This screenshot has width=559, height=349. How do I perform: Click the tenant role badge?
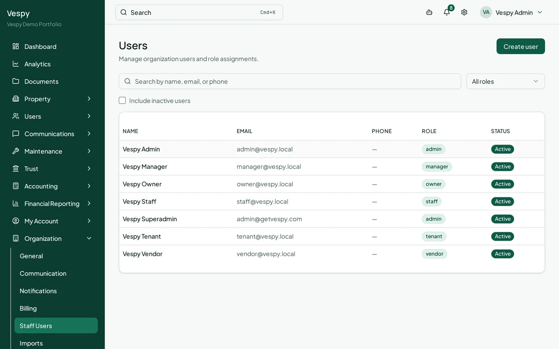[434, 236]
